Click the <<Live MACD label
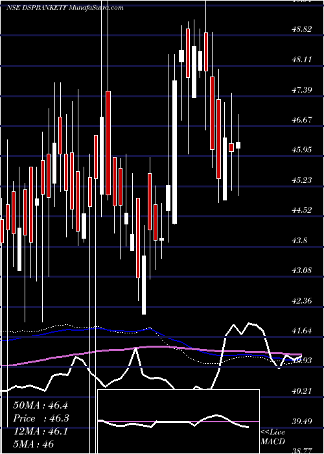 (x=273, y=437)
